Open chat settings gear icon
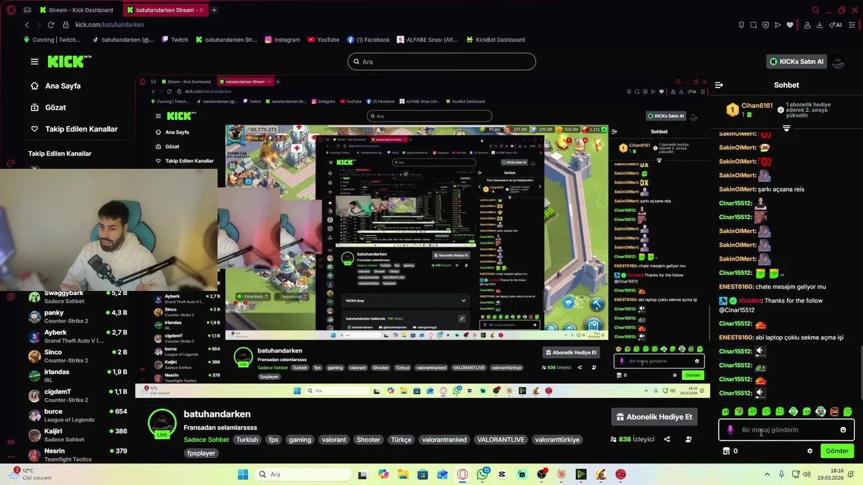Viewport: 863px width, 485px height. pyautogui.click(x=810, y=451)
